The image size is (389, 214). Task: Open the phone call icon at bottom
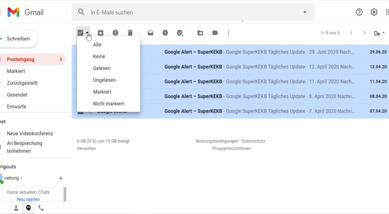click(41, 208)
